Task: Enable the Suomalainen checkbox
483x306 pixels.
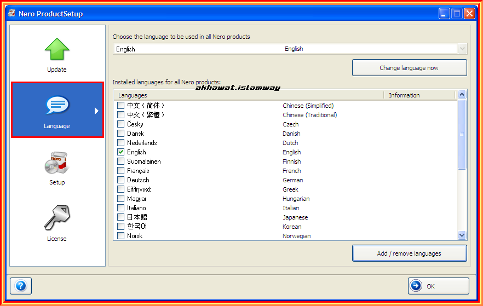Action: pos(120,161)
